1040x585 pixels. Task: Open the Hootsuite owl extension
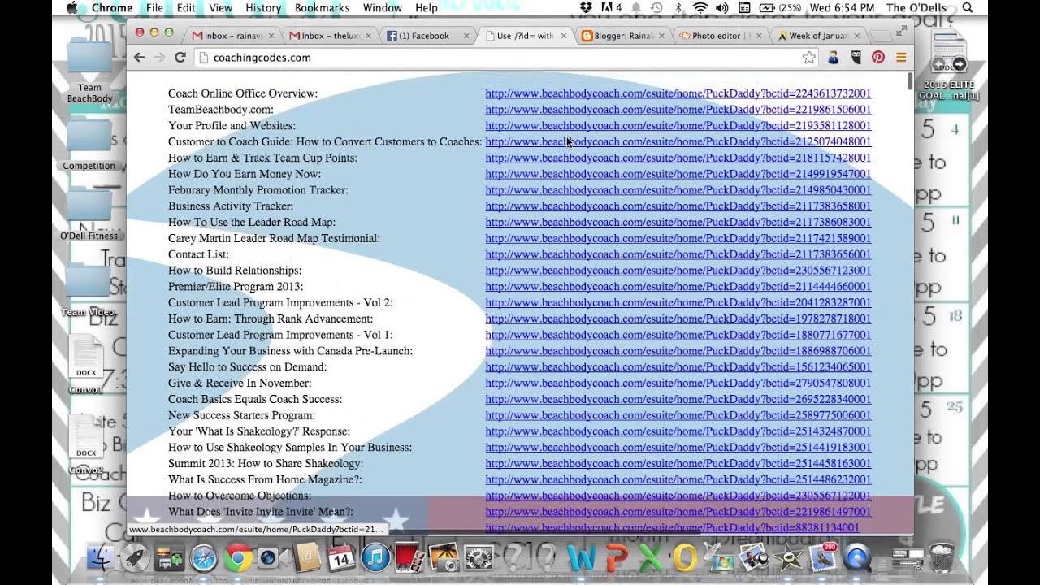856,58
